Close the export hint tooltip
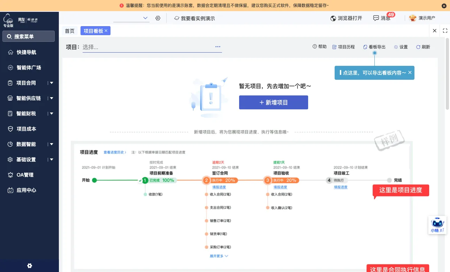450x272 pixels. pyautogui.click(x=410, y=73)
